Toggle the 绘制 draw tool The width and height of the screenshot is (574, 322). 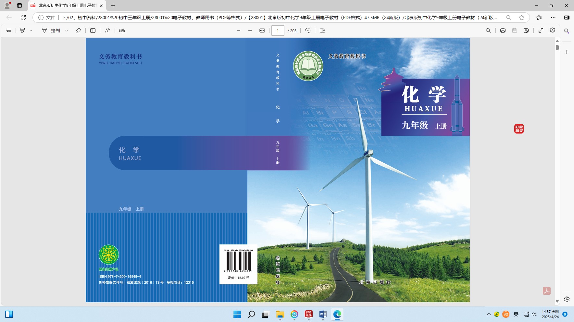(x=51, y=31)
